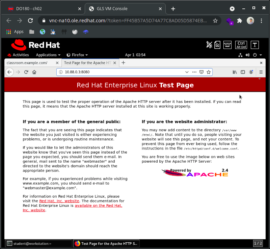Open the globe bookmark icon

click(43, 32)
